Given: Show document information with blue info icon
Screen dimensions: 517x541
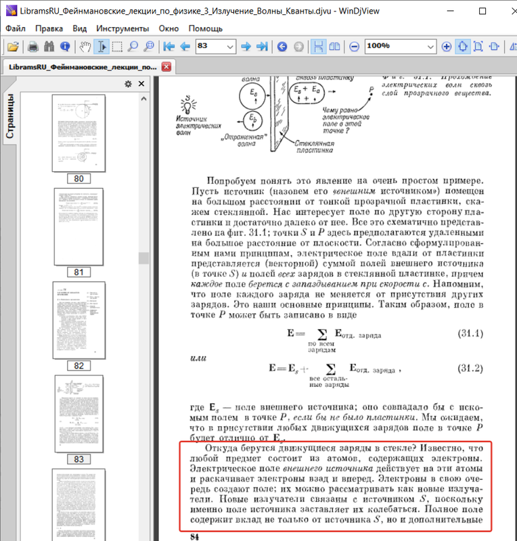Looking at the screenshot, I should 65,47.
